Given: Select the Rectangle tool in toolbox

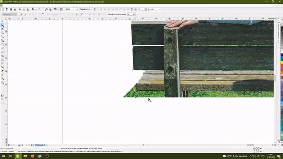Looking at the screenshot, I should click(2, 44).
